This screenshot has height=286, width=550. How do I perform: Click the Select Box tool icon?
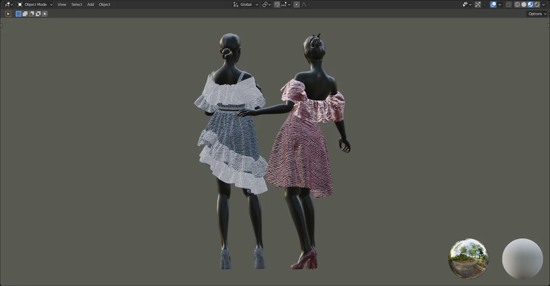(8, 14)
